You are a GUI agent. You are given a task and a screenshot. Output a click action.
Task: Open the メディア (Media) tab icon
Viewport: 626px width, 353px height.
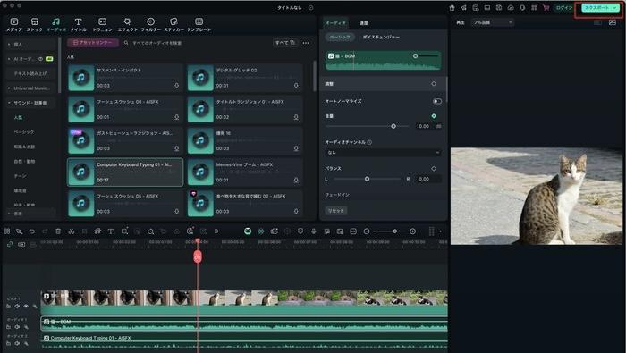click(x=14, y=22)
